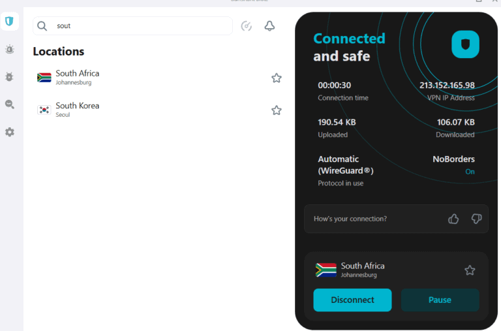Click the speed gauge icon beside search

point(246,26)
